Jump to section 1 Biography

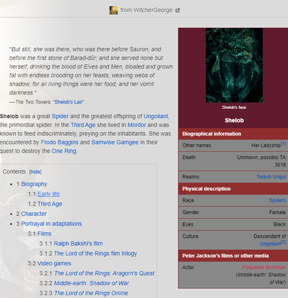34,184
